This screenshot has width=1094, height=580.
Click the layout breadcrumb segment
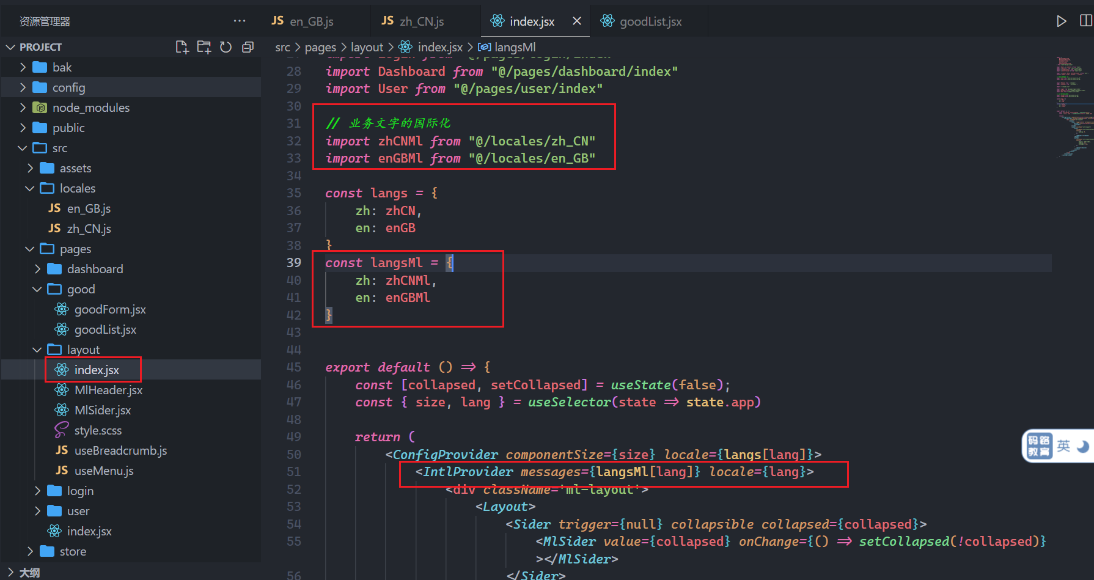tap(367, 47)
